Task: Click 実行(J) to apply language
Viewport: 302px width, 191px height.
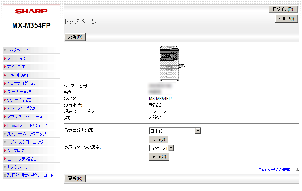Action: [x=159, y=139]
